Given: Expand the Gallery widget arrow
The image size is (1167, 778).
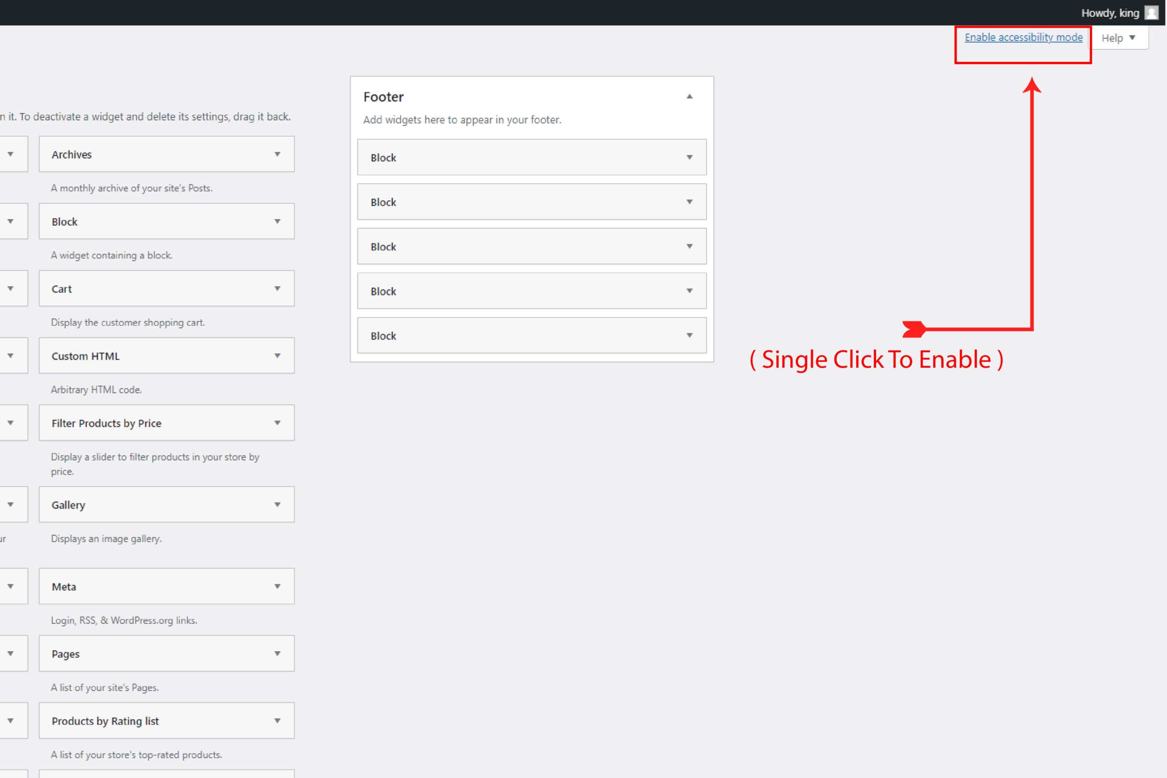Looking at the screenshot, I should 277,505.
